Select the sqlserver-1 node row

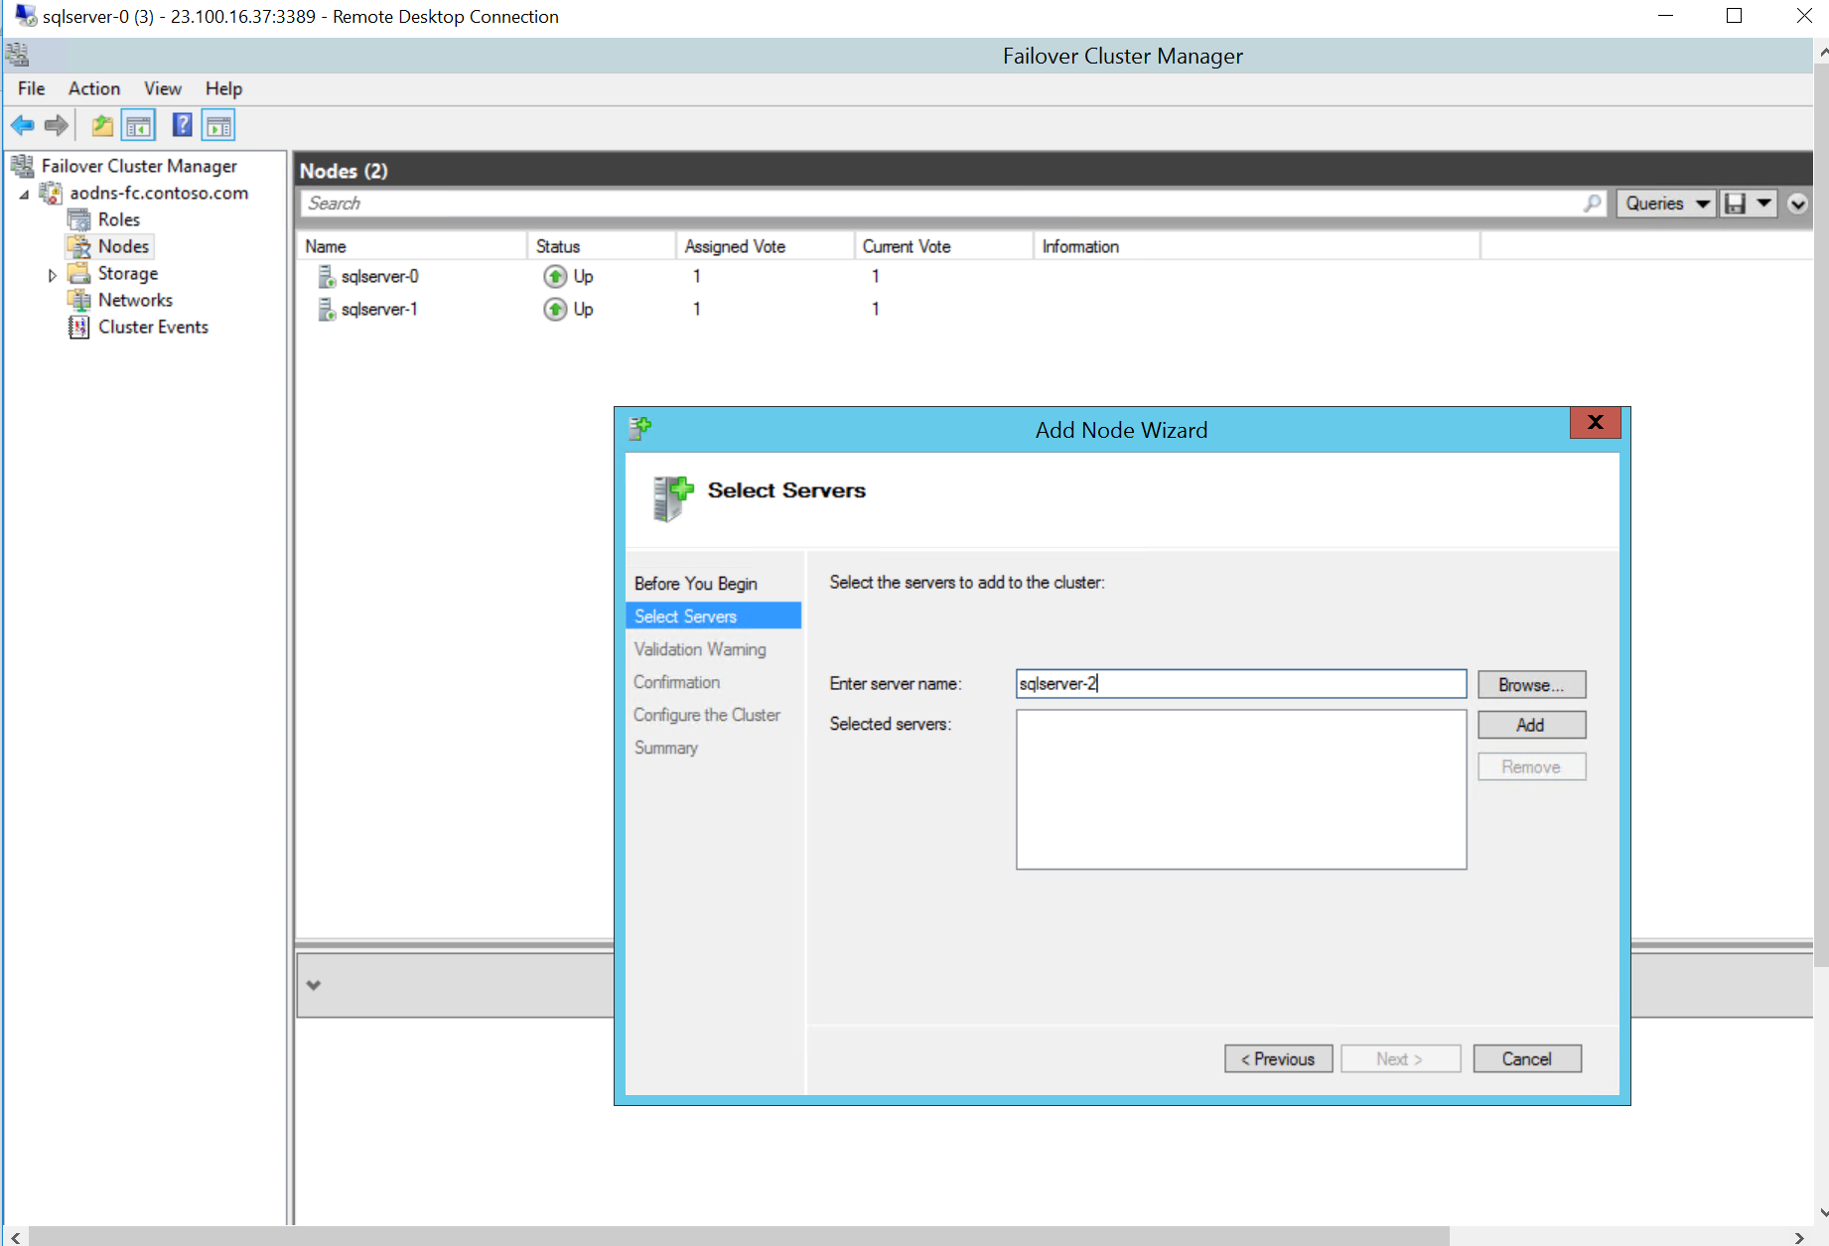[x=378, y=310]
